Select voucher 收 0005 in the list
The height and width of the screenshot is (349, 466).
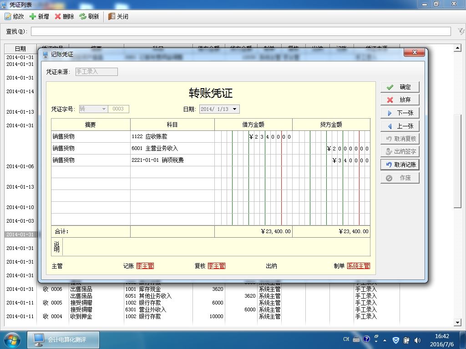(53, 303)
